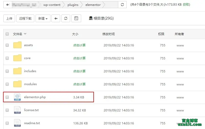
Task: Click the toolbar refresh button
Action: [x=66, y=18]
